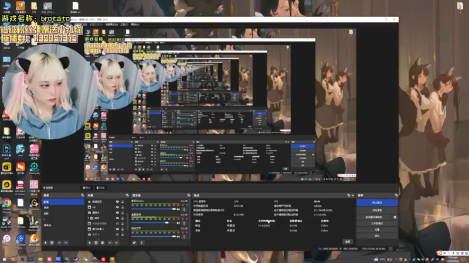Click the blue Stop Streaming button

pyautogui.click(x=377, y=202)
